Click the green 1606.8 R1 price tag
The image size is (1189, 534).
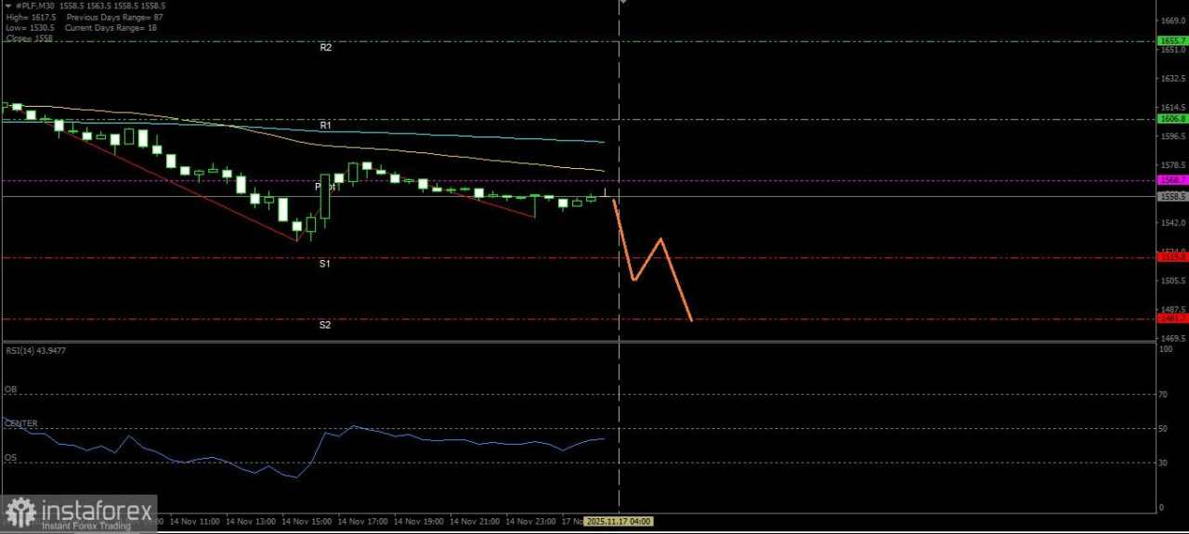(1171, 119)
